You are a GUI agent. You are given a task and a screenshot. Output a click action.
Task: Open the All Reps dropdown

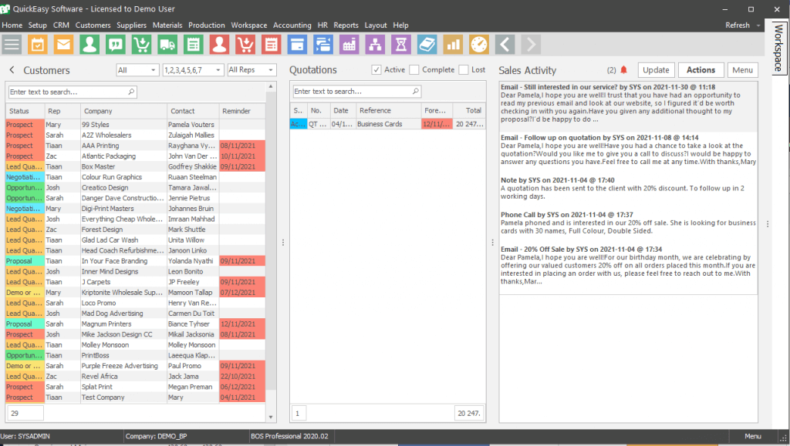click(x=252, y=70)
